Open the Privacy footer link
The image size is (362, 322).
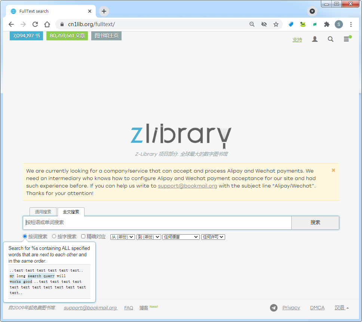point(291,308)
